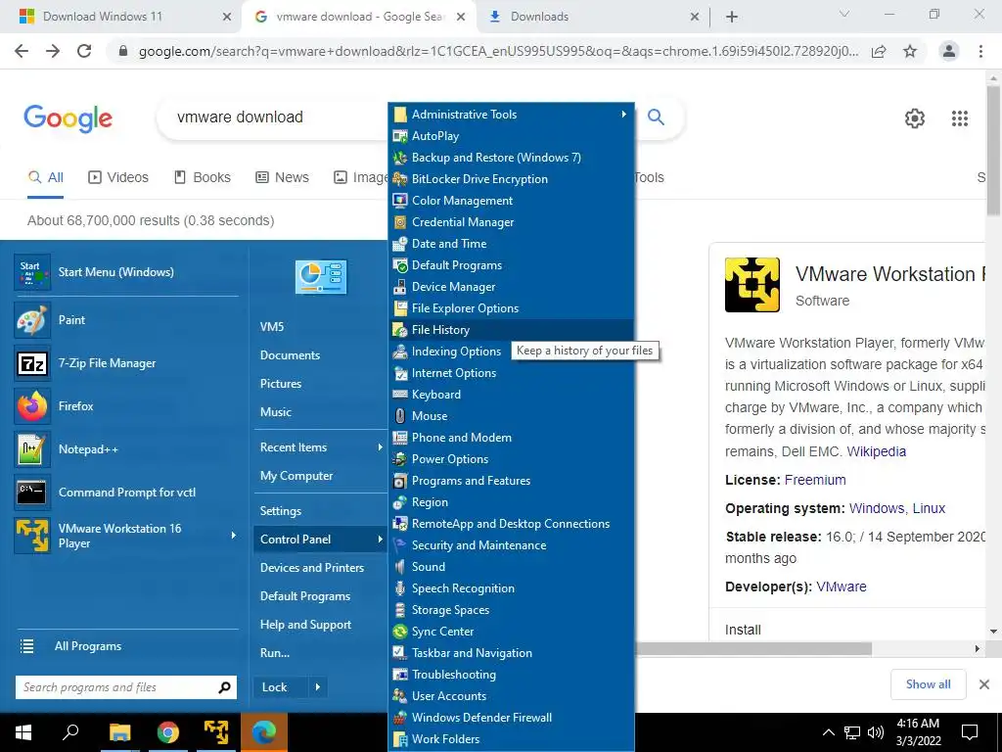Viewport: 1002px width, 752px height.
Task: Follow the Freemium license link
Action: pos(815,480)
